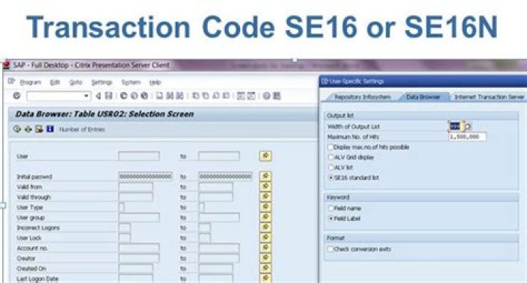Screen dimensions: 527x283
Task: Select the ALV list radio button
Action: coord(331,167)
